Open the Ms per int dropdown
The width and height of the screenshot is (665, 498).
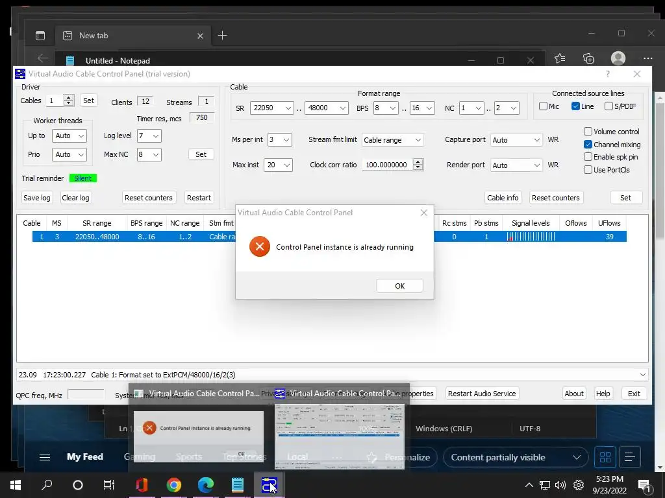tap(279, 140)
